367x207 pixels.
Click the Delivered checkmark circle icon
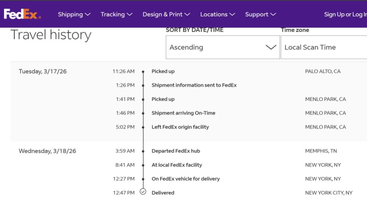143,192
